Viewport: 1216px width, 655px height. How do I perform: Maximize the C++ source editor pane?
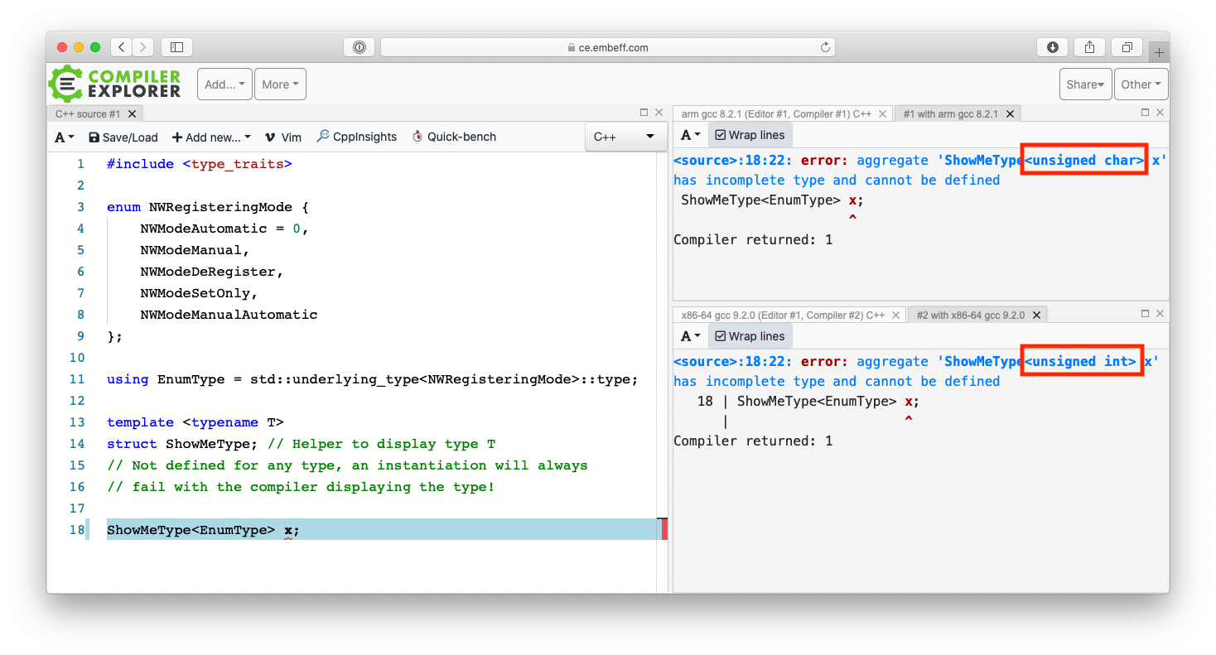pos(644,113)
